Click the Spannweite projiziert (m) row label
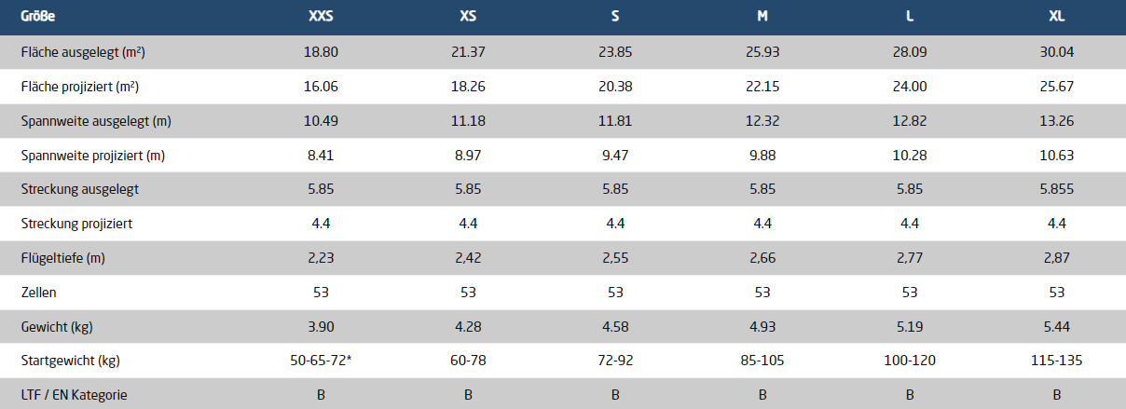Screen dimensions: 1126x409 [92, 156]
